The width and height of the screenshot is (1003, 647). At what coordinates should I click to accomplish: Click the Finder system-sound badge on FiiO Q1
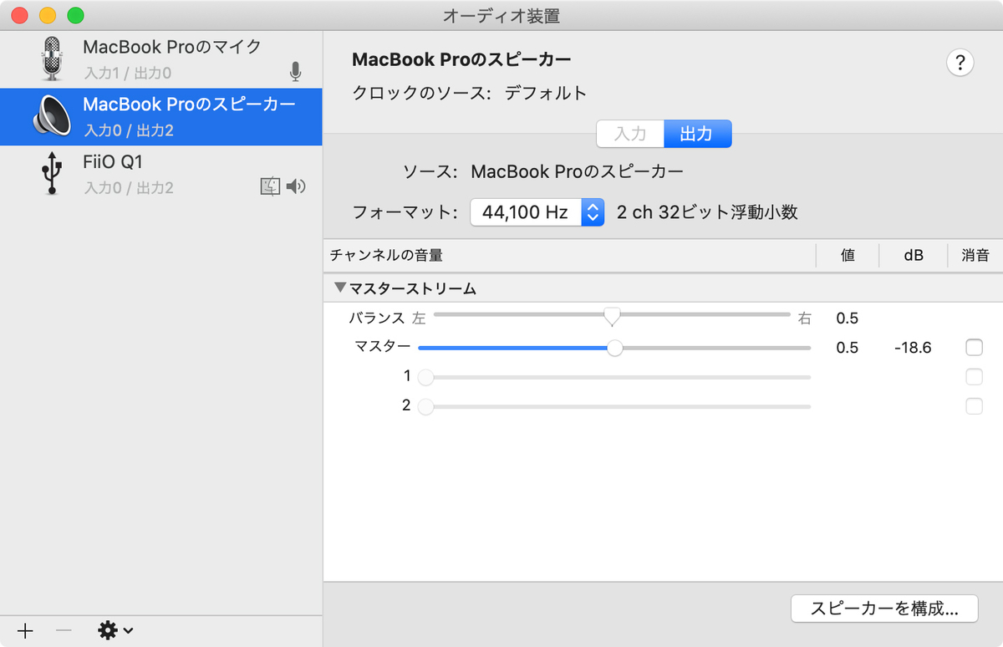coord(270,186)
